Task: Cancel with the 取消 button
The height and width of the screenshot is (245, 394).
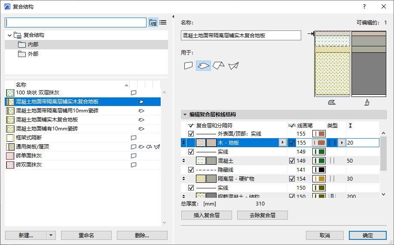Action: pyautogui.click(x=325, y=236)
